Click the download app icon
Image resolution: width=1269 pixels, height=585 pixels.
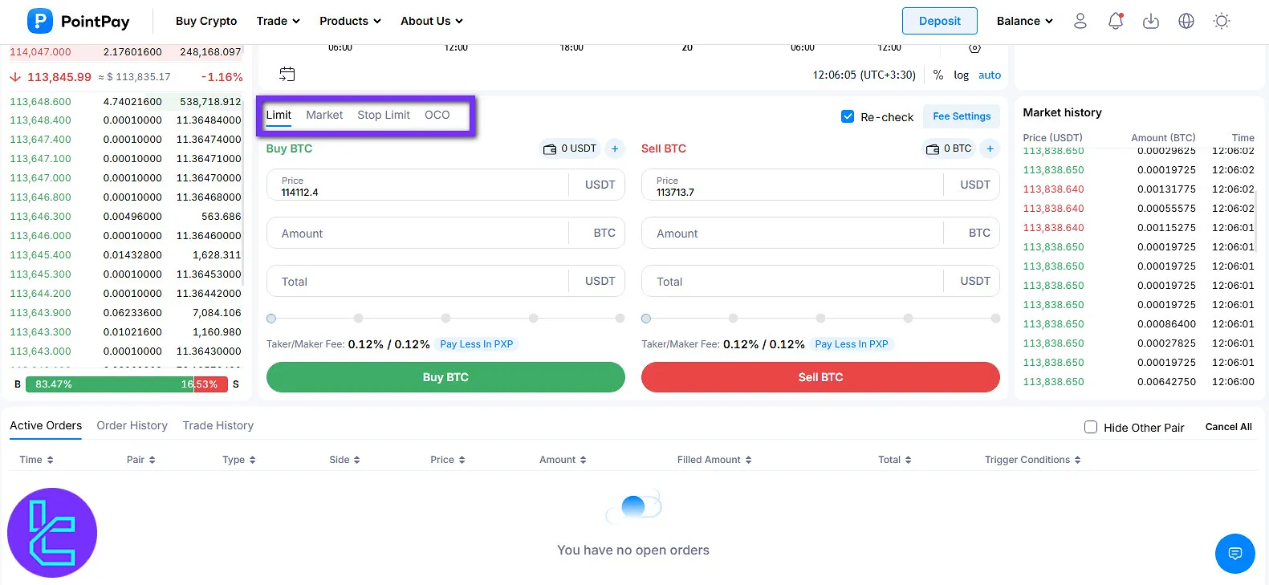click(1151, 21)
